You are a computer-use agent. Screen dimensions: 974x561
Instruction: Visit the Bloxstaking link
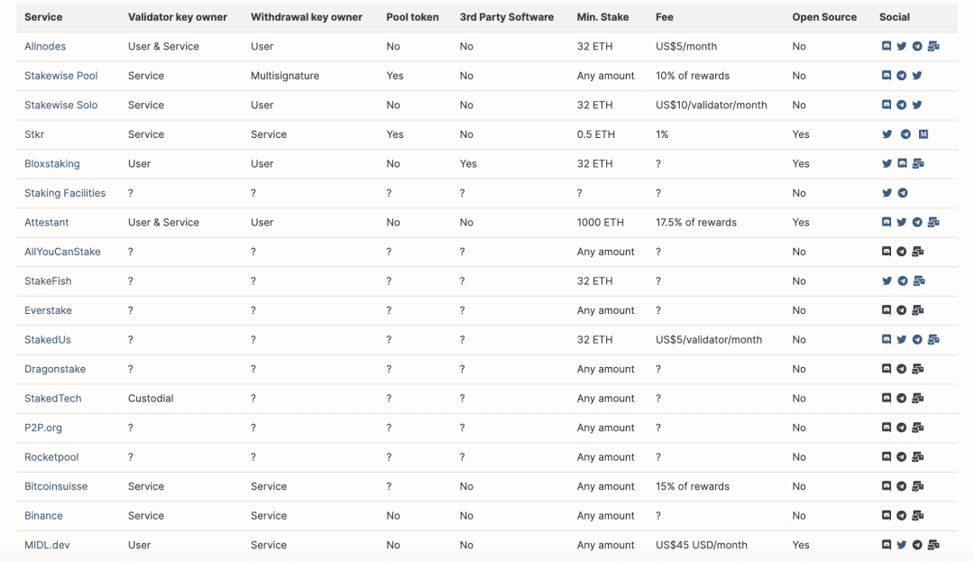tap(52, 163)
